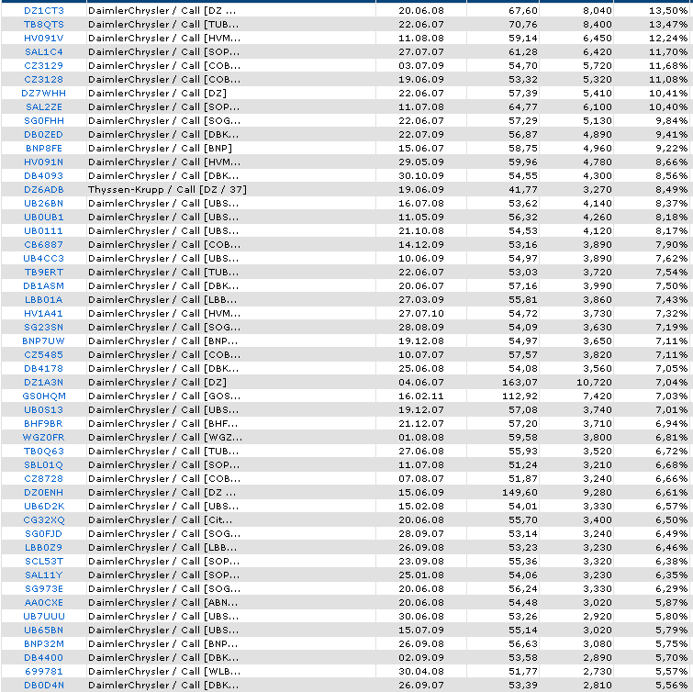Open the WGZ0FR link
This screenshot has width=693, height=692.
pyautogui.click(x=44, y=437)
